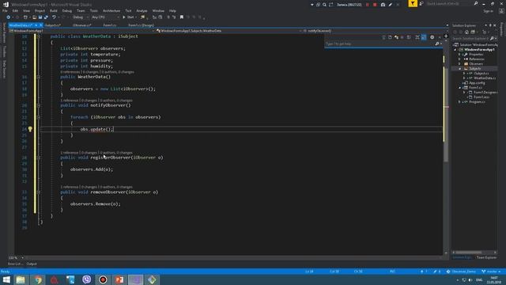The width and height of the screenshot is (506, 285).
Task: Pin the Solution Explorer panel
Action: [490, 25]
